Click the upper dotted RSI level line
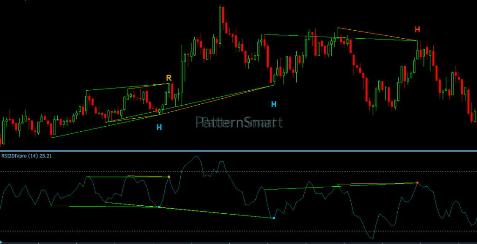The width and height of the screenshot is (477, 244). point(238,171)
